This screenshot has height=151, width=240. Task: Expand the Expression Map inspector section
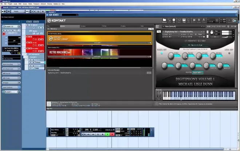[11, 64]
